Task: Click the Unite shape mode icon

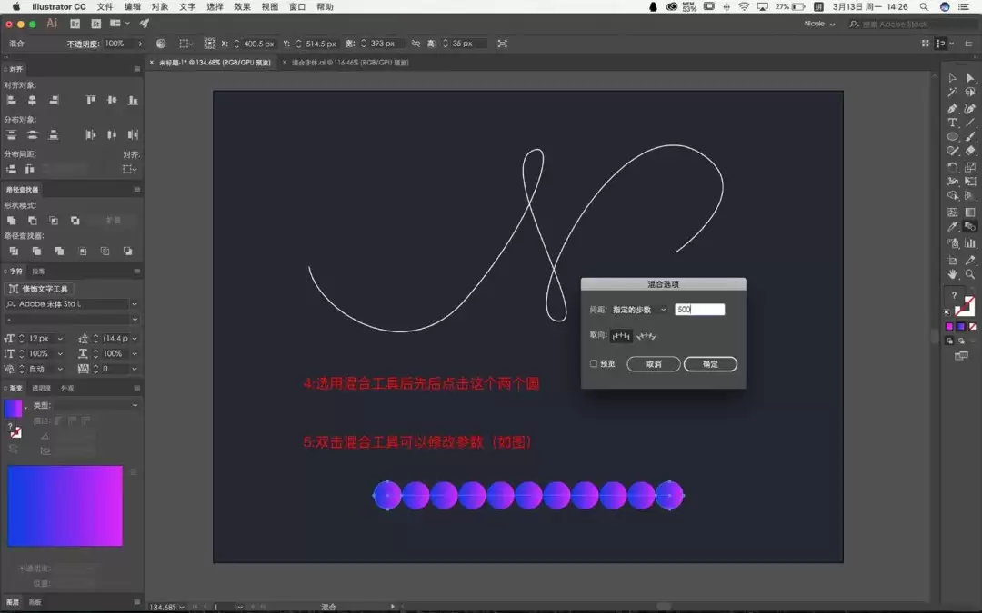Action: [x=11, y=220]
